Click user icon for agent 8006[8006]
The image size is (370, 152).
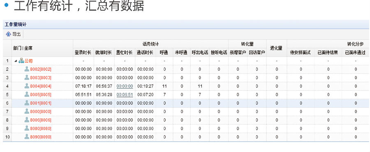[x=27, y=120]
